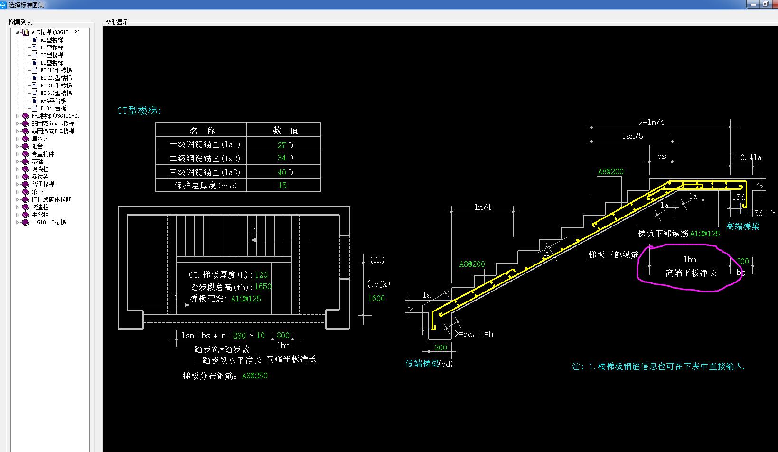Edit the bg value 200 near 高端平板净长
This screenshot has height=452, width=778.
point(742,261)
